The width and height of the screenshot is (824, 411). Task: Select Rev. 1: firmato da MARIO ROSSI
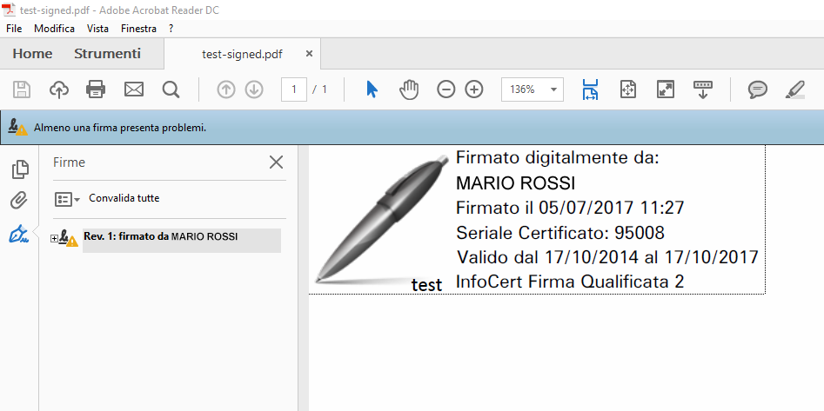[181, 241]
